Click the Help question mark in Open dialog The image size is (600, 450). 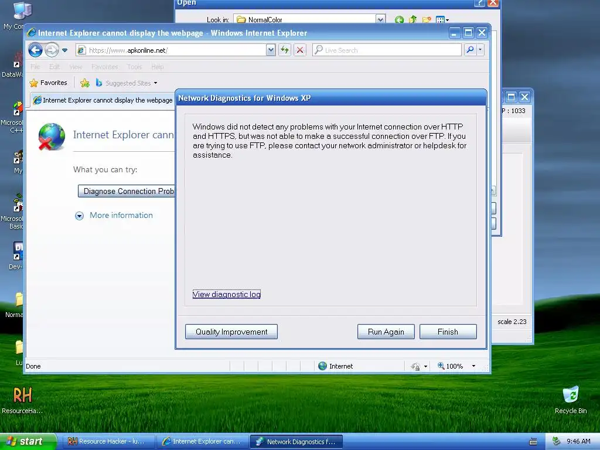point(479,3)
